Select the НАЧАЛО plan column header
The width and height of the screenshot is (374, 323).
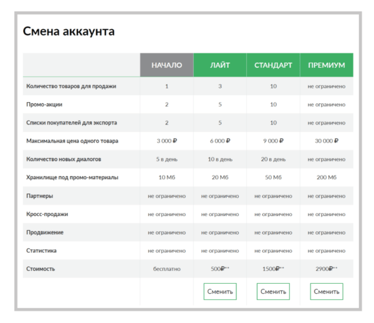click(166, 65)
